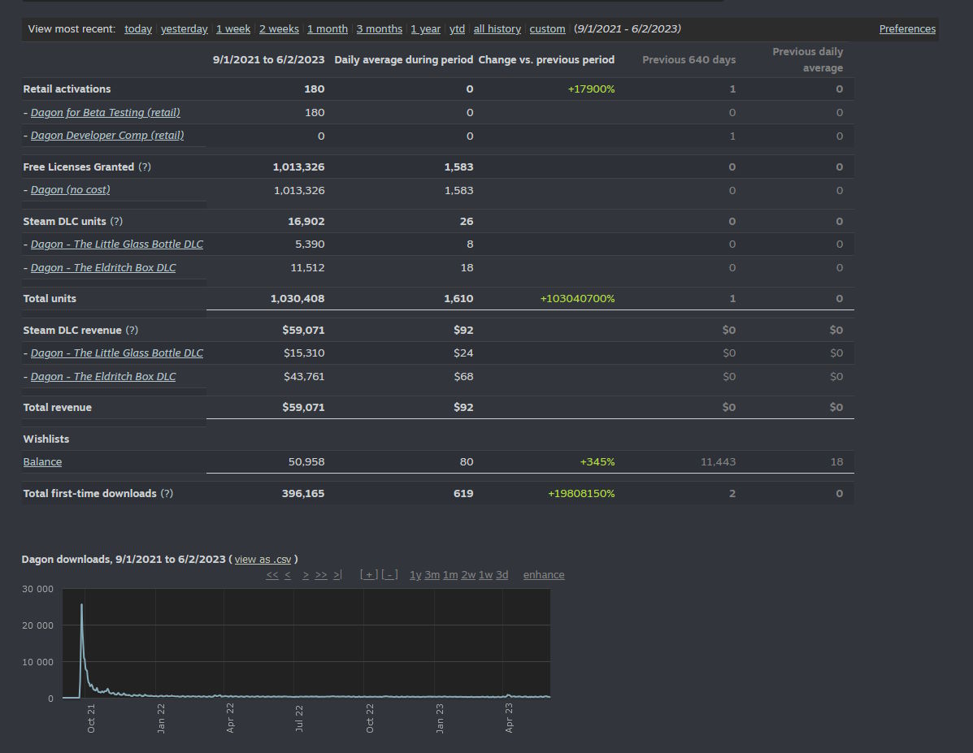Open Eldritch Box DLC under DLC units
This screenshot has width=973, height=753.
click(103, 268)
